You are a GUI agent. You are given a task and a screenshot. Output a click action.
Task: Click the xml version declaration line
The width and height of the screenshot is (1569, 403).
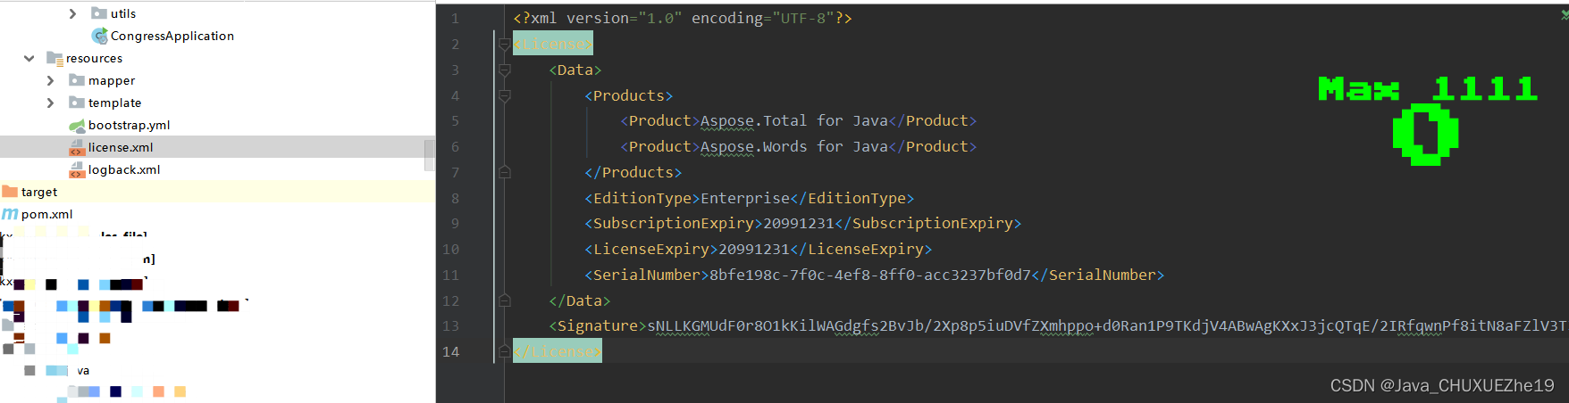point(683,18)
